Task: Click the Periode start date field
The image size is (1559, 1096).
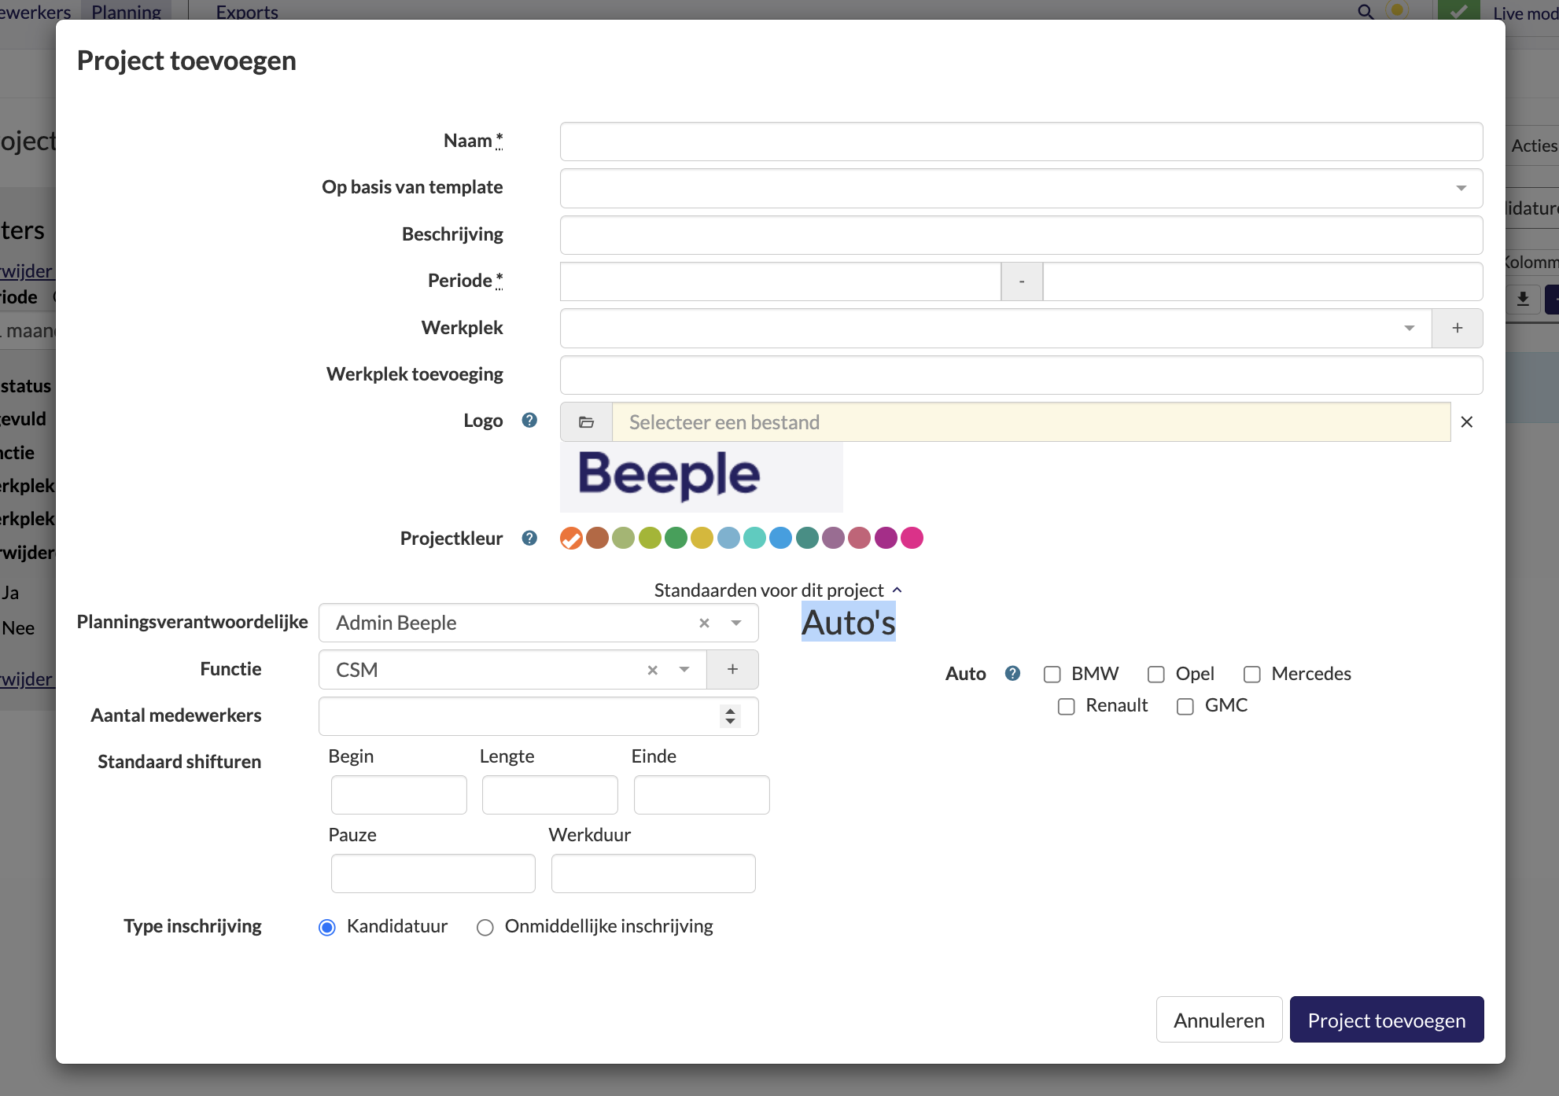Action: pyautogui.click(x=780, y=281)
